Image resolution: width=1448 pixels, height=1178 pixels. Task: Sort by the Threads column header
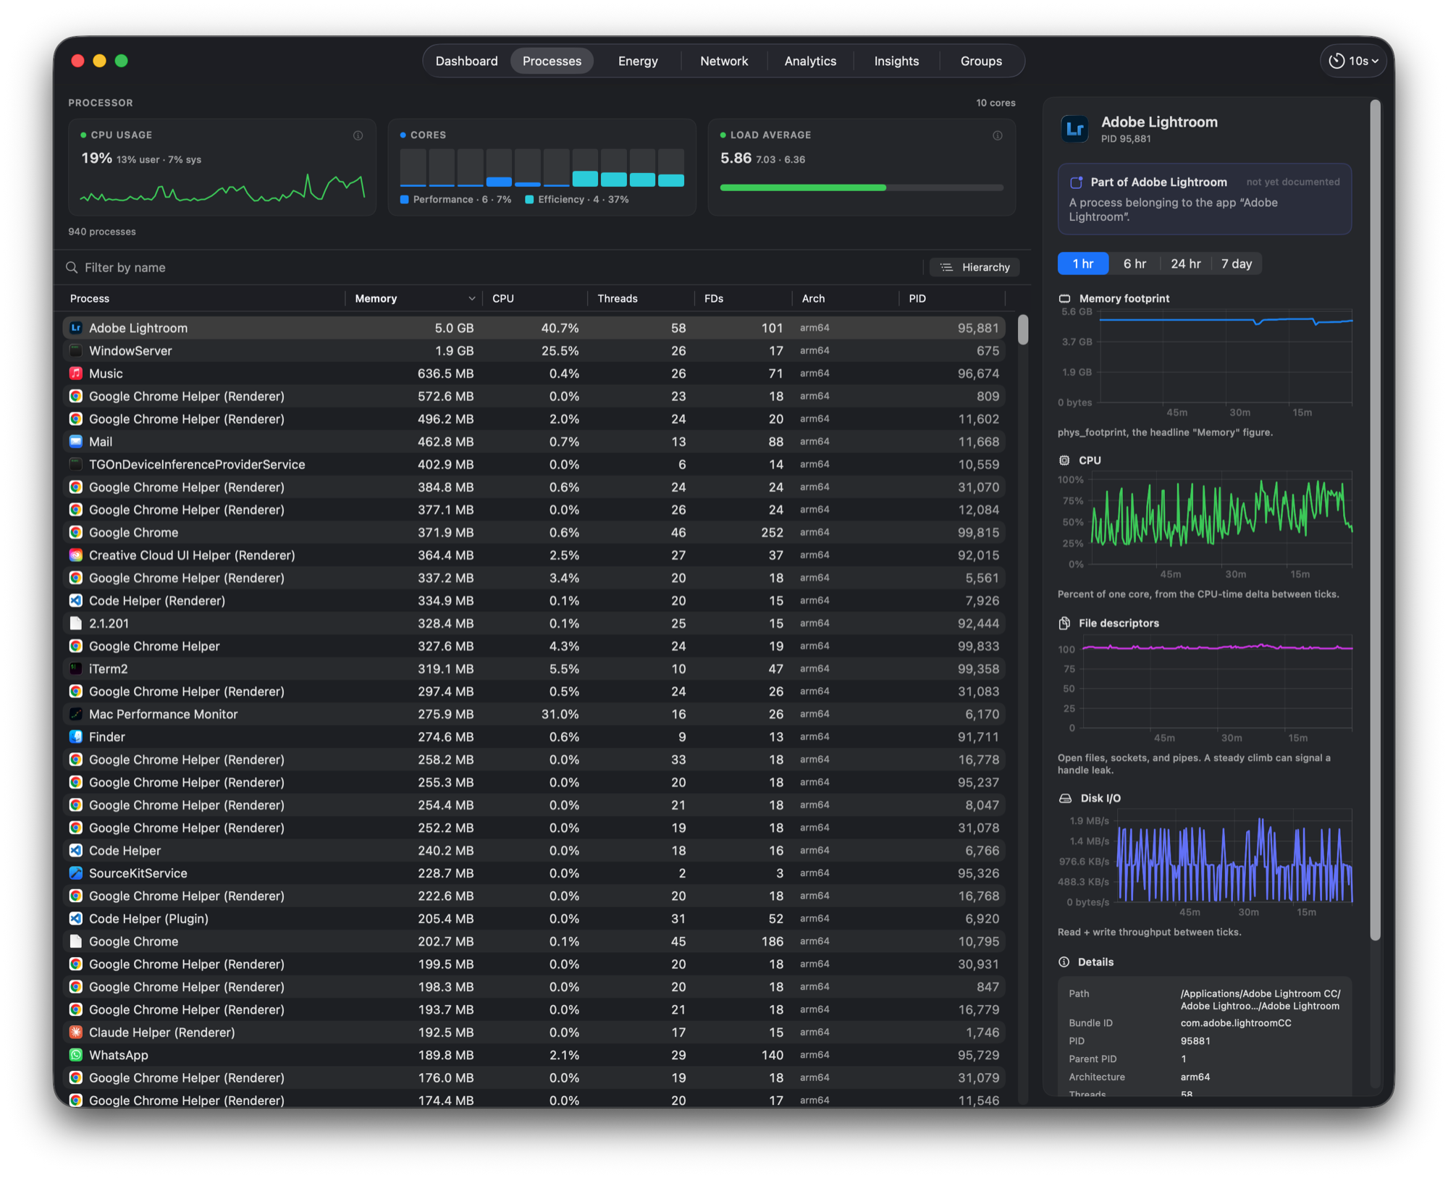[x=641, y=298]
